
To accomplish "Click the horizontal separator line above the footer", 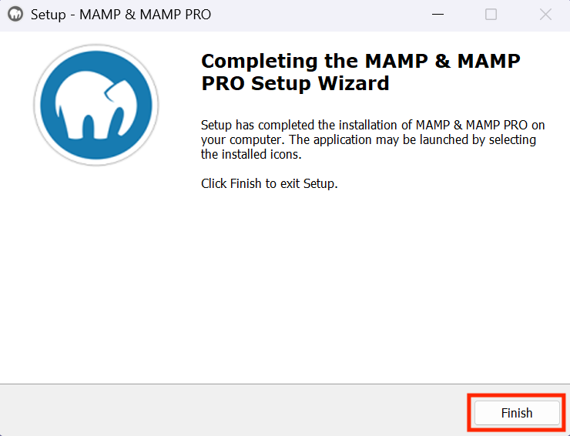I will [x=285, y=384].
